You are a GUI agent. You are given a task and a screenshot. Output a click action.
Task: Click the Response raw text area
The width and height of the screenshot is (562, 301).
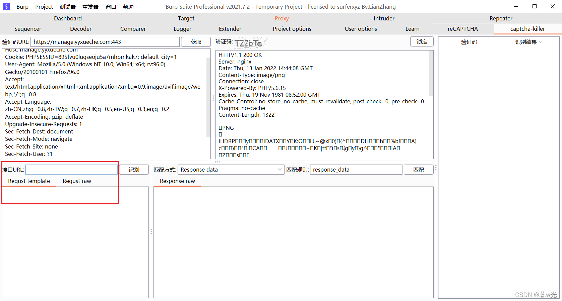pos(294,242)
